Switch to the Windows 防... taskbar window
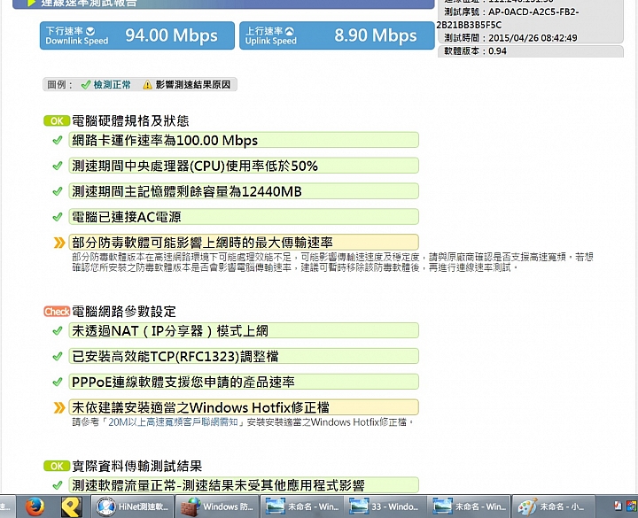Image resolution: width=638 pixels, height=518 pixels. tap(217, 506)
